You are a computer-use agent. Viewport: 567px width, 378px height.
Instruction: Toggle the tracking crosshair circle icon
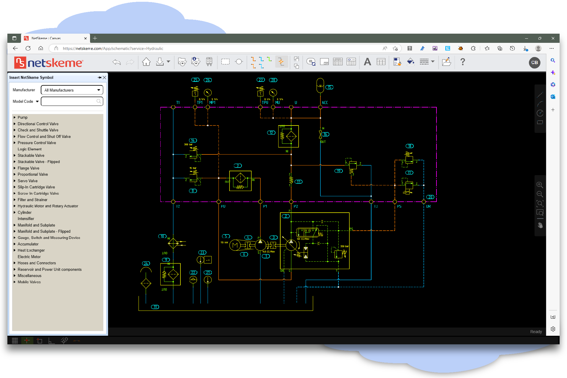pyautogui.click(x=64, y=340)
